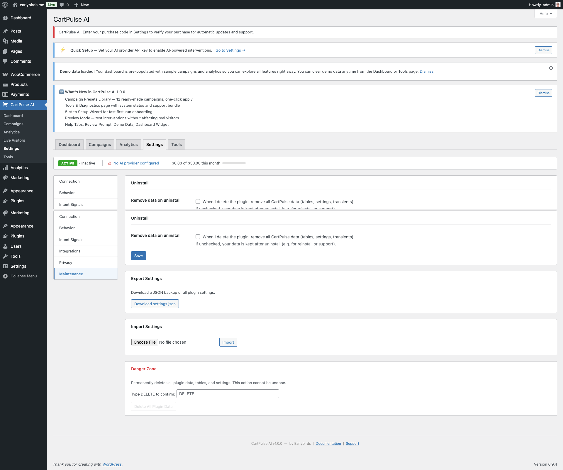Viewport: 563px width, 470px height.
Task: Expand the Help dropdown
Action: pos(545,14)
